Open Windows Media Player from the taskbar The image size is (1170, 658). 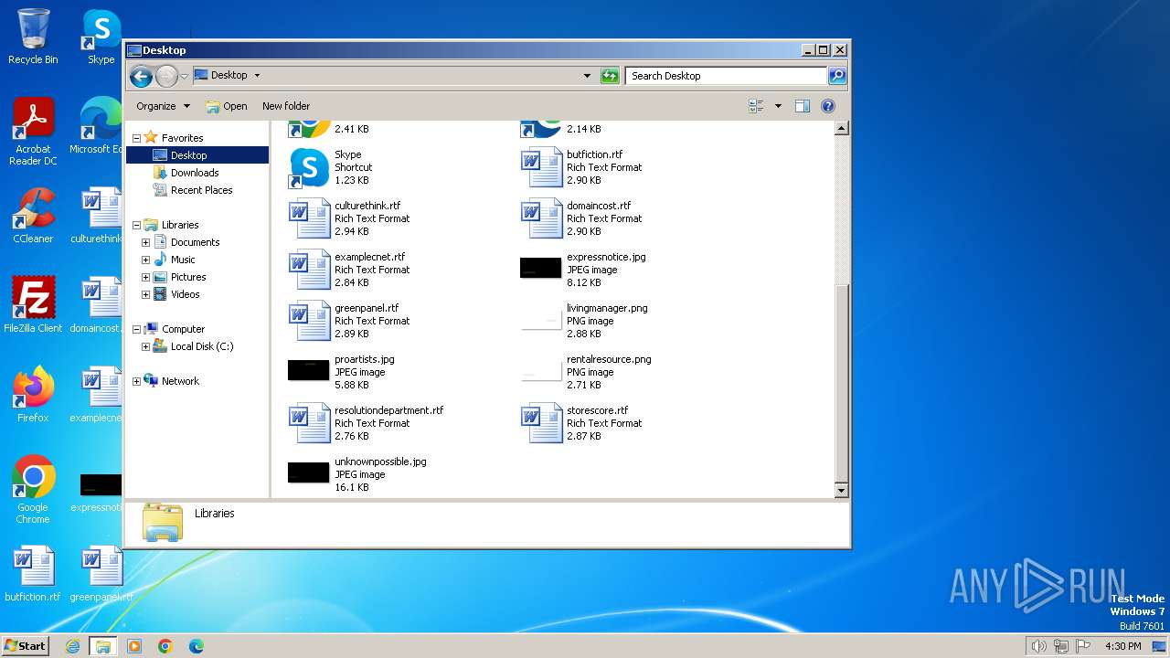pos(134,646)
